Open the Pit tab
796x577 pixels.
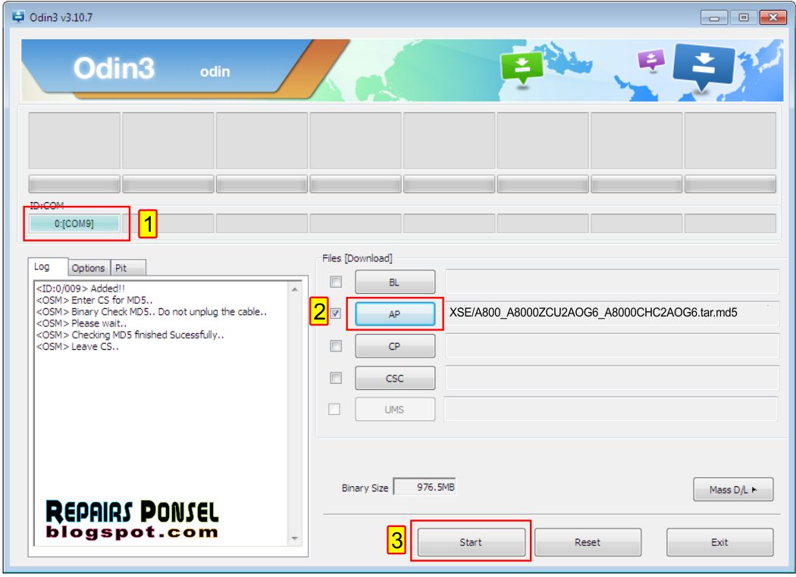click(x=128, y=268)
